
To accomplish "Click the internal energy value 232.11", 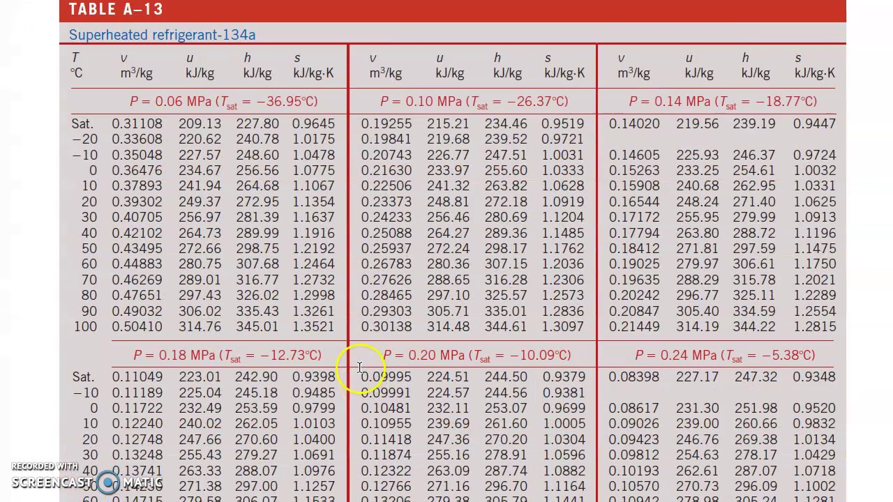I will pyautogui.click(x=448, y=409).
